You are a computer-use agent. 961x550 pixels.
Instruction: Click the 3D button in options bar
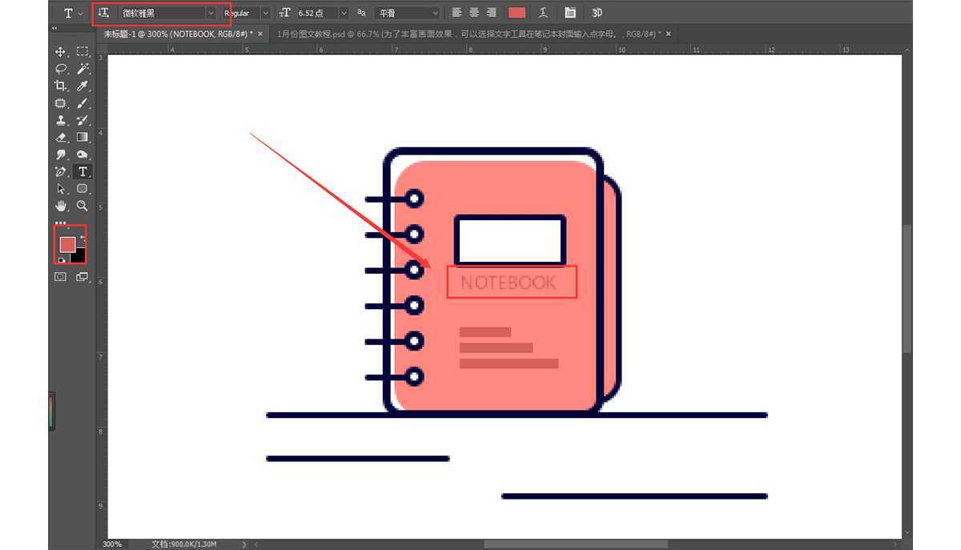click(597, 13)
